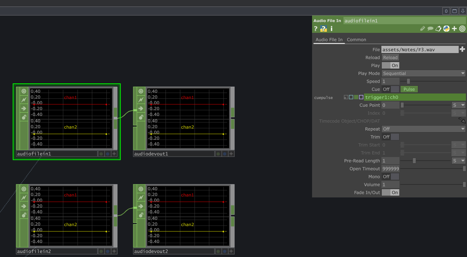Viewport: 467px width, 257px height.
Task: Select the Audio File In parameter tab
Action: tap(329, 40)
